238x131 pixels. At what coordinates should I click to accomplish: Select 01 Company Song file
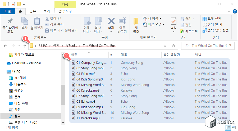coord(89,63)
